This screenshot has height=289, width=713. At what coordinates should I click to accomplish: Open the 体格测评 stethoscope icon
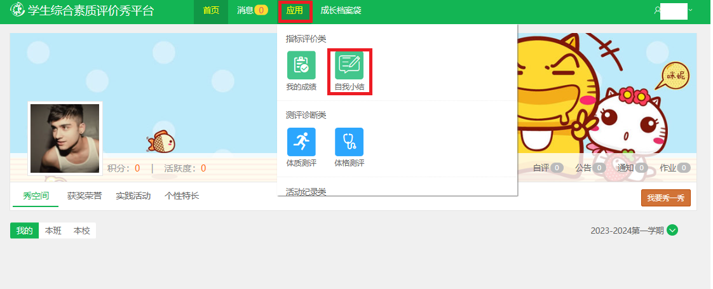click(x=350, y=142)
